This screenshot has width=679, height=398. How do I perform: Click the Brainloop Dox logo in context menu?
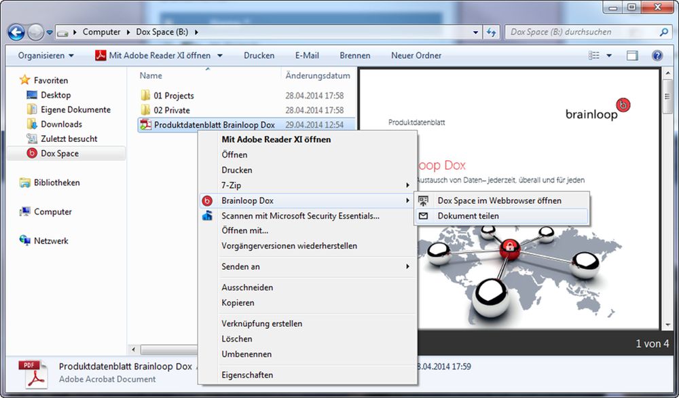coord(207,200)
